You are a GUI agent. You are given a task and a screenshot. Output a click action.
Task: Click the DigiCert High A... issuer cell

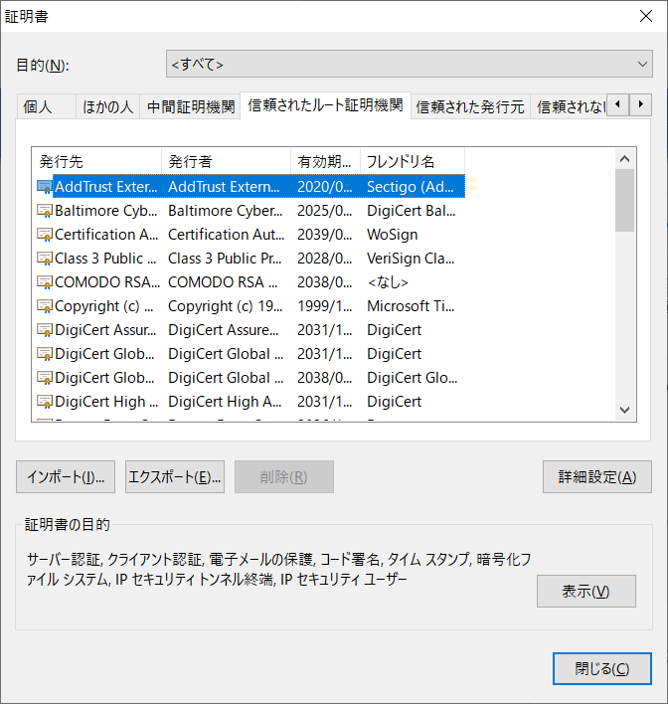click(225, 402)
